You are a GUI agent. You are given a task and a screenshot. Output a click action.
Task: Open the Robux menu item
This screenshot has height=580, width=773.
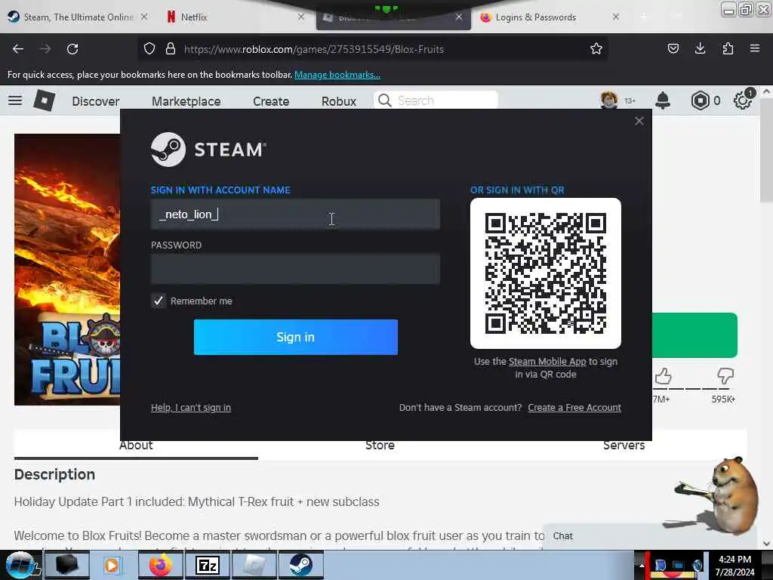click(339, 101)
